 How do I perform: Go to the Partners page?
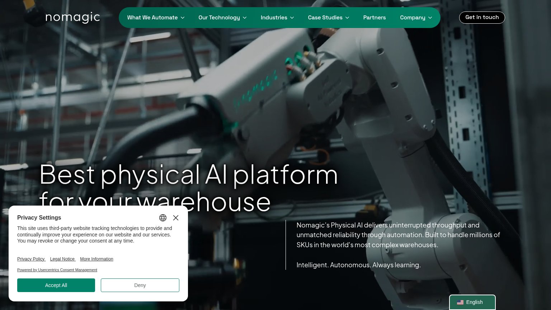pyautogui.click(x=375, y=18)
